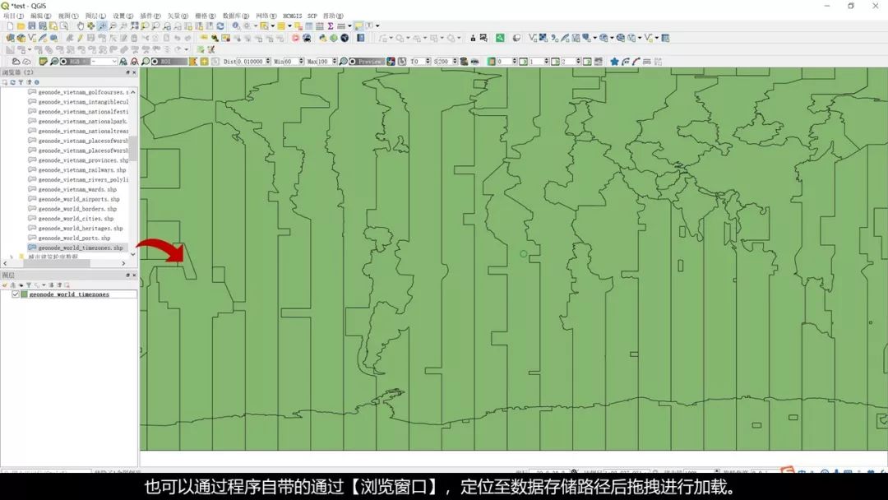The height and width of the screenshot is (500, 888).
Task: Uncheck geonode_world_timezones layer visibility
Action: pyautogui.click(x=16, y=294)
